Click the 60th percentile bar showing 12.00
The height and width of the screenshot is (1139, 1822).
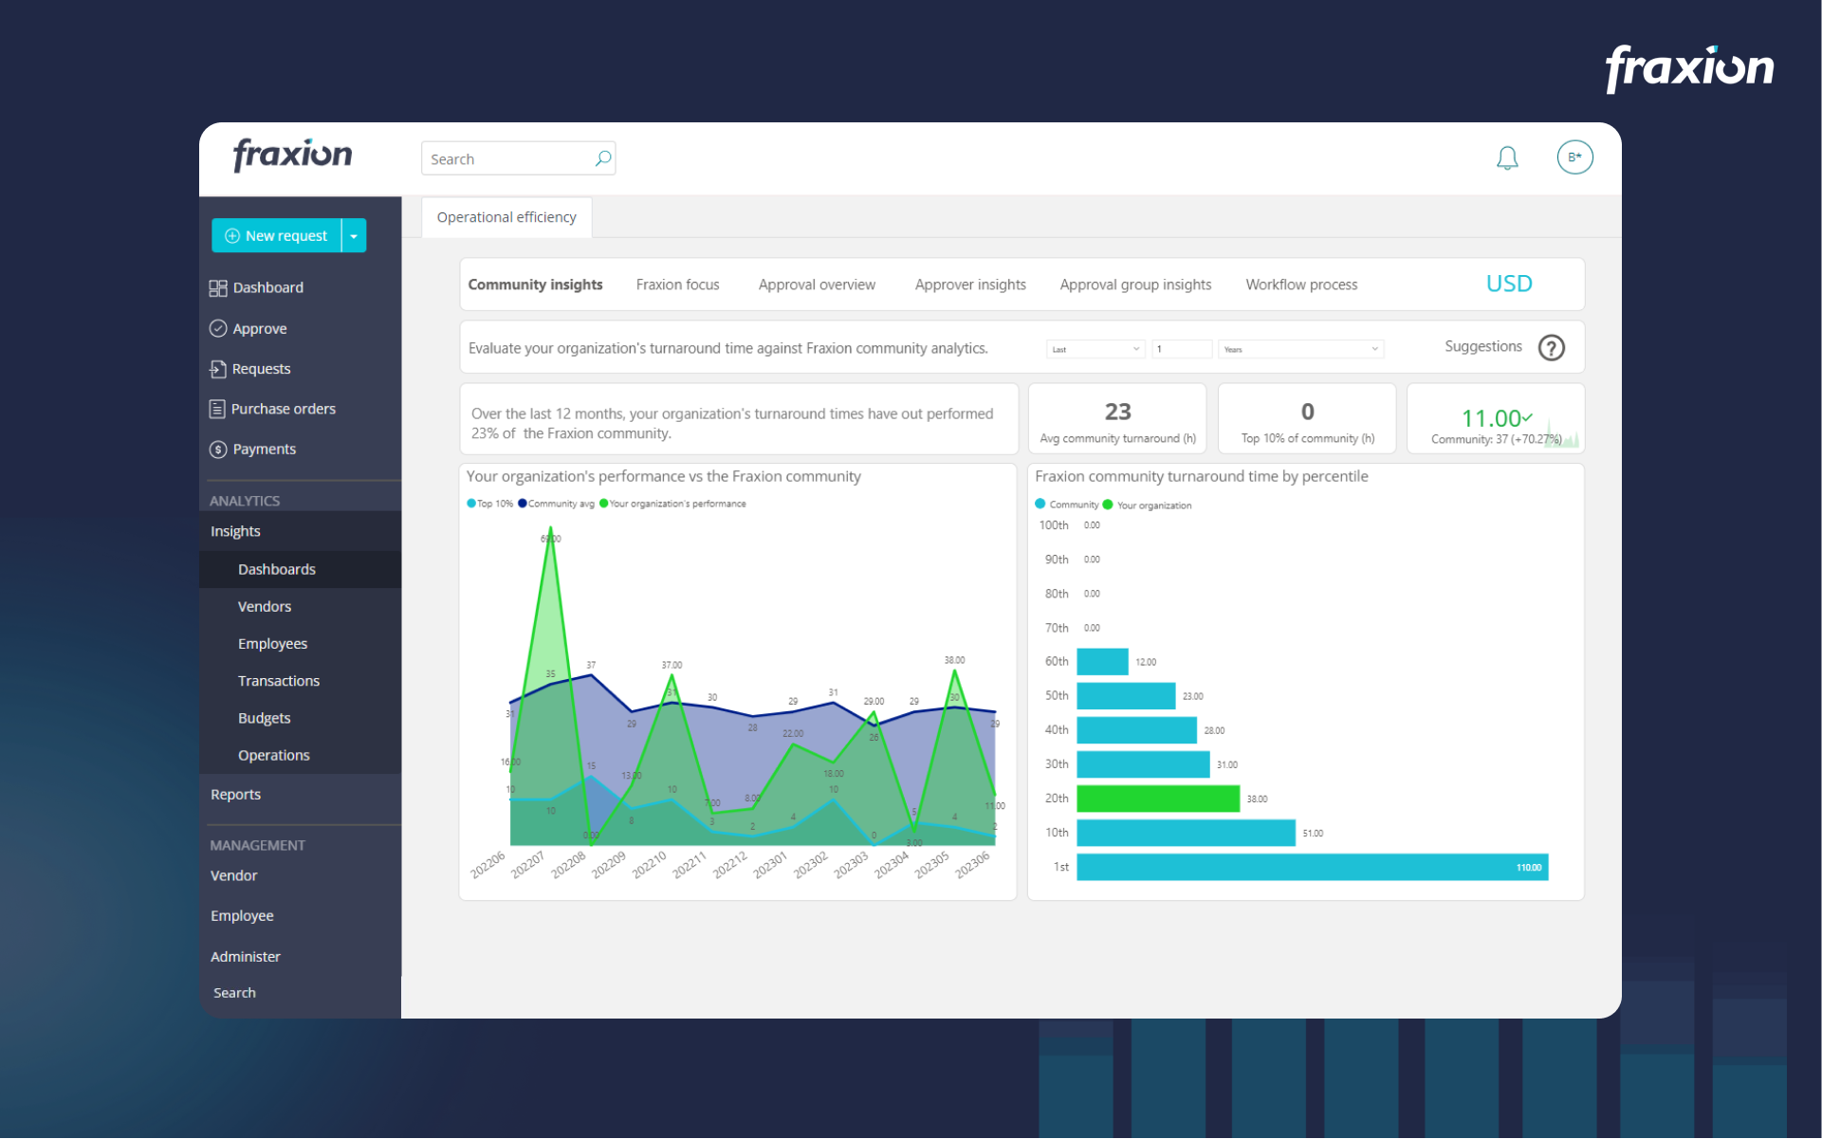pos(1102,662)
